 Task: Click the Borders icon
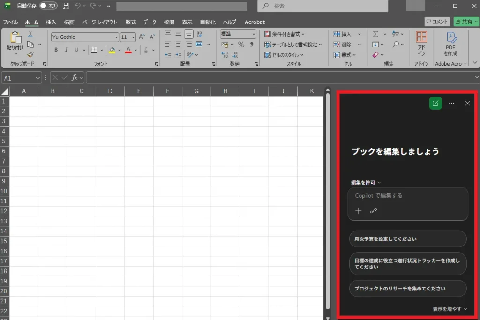tap(94, 50)
